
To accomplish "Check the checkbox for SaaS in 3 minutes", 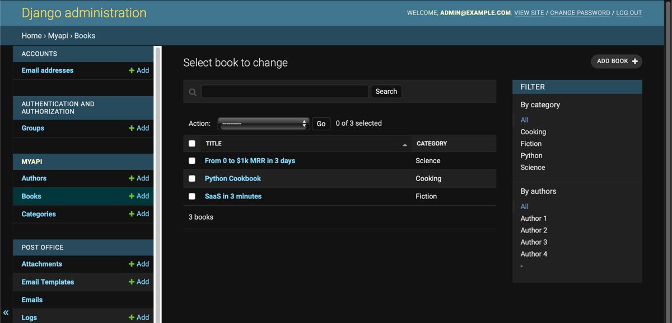I will click(x=192, y=196).
